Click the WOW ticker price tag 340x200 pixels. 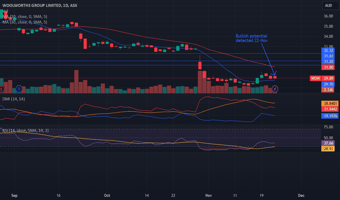[315, 78]
